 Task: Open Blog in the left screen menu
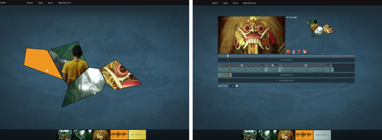[x=50, y=3]
